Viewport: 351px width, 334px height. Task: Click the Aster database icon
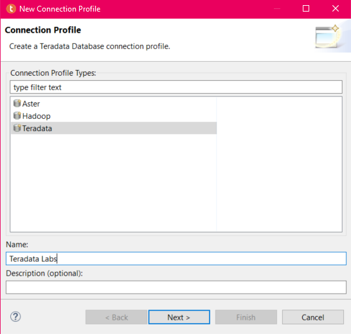17,103
